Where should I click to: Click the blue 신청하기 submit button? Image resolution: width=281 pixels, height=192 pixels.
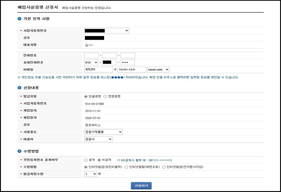pyautogui.click(x=140, y=186)
